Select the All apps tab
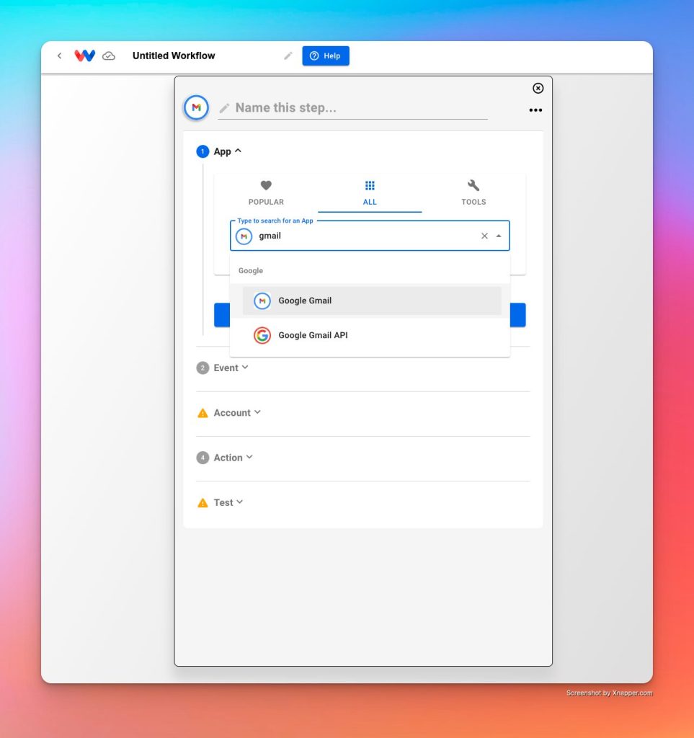This screenshot has width=694, height=738. click(x=370, y=193)
